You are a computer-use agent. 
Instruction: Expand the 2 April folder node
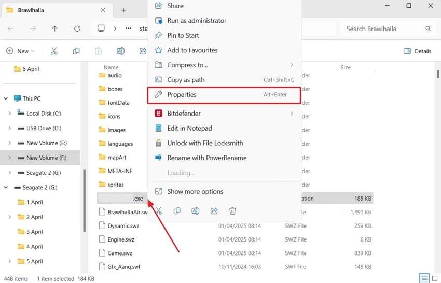click(10, 217)
